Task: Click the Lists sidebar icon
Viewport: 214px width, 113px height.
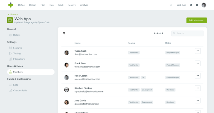Action: pos(10,85)
